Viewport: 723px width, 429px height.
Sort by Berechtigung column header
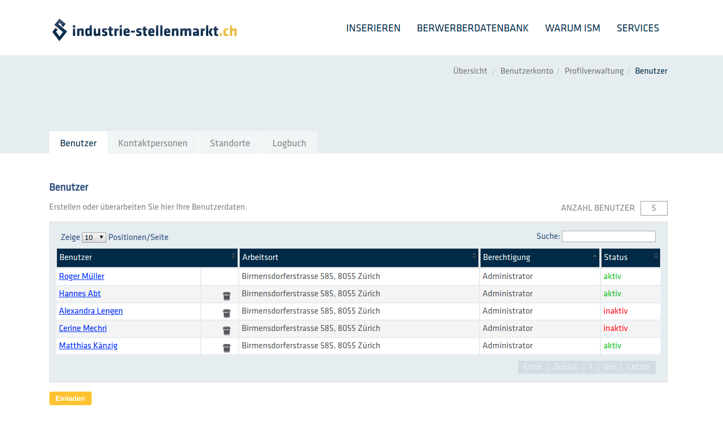(x=539, y=257)
